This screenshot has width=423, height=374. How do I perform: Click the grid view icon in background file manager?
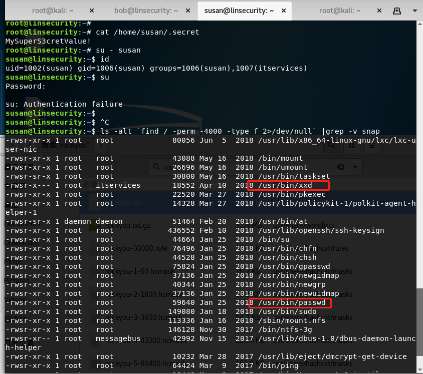(x=352, y=146)
